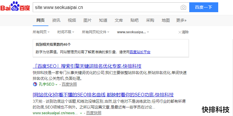Open 百度快照 for the seokuaipai.cn/news result
This screenshot has width=233, height=116.
(94, 113)
